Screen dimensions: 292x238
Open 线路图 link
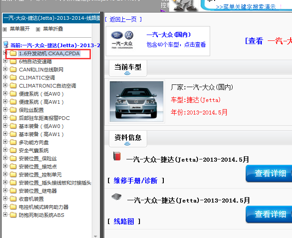coord(124,221)
